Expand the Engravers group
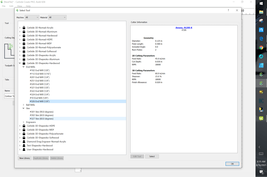267x177 pixels. coord(23,122)
